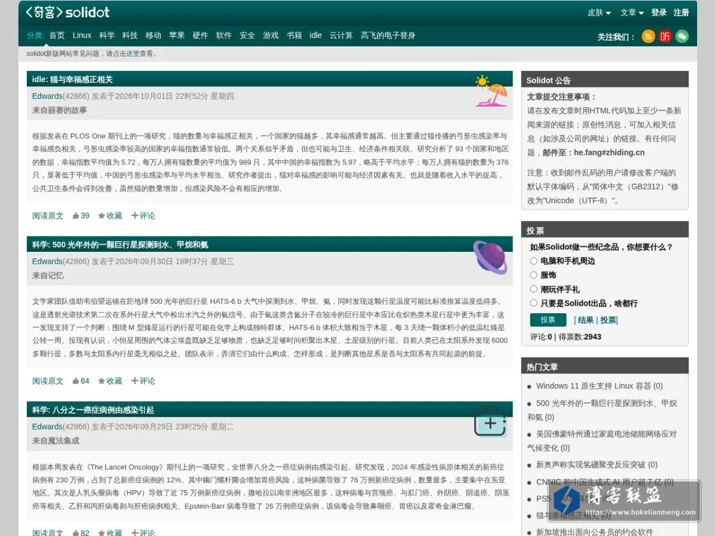Image resolution: width=715 pixels, height=536 pixels.
Task: Open the red 听 follow icon
Action: (x=665, y=36)
